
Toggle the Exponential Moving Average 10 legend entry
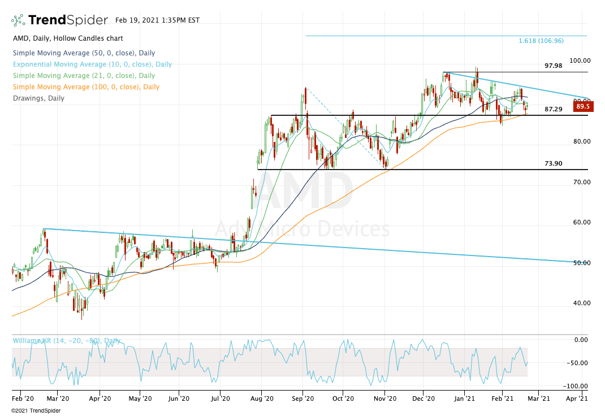[92, 64]
